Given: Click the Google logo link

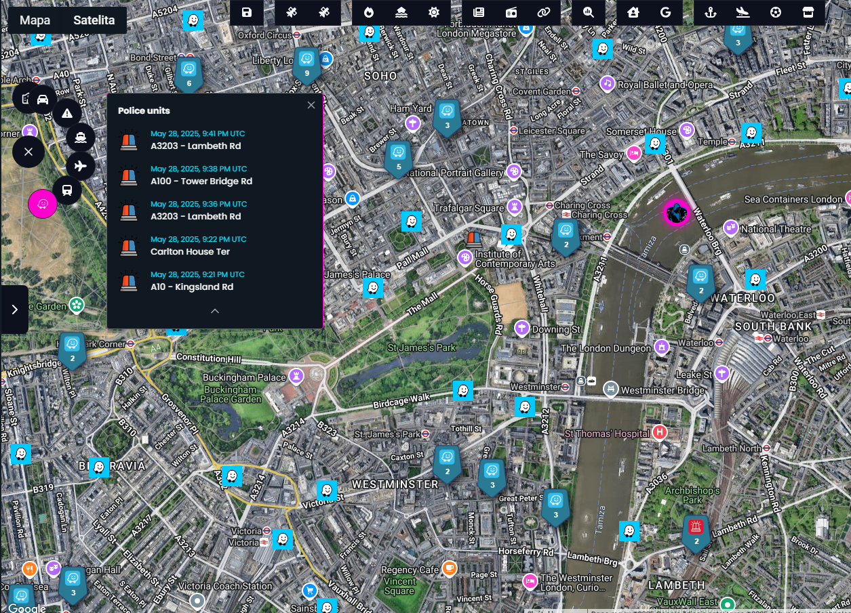Looking at the screenshot, I should tap(27, 608).
